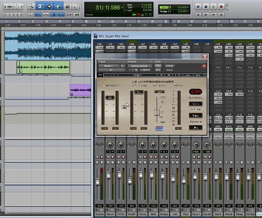The image size is (262, 218).
Task: Open the factory default preset dropdown
Action: [x=139, y=66]
